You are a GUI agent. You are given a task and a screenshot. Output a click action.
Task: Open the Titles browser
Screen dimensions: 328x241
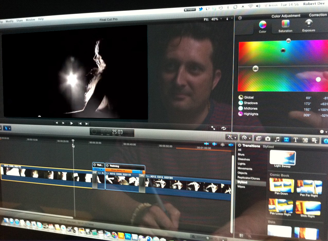[296, 140]
